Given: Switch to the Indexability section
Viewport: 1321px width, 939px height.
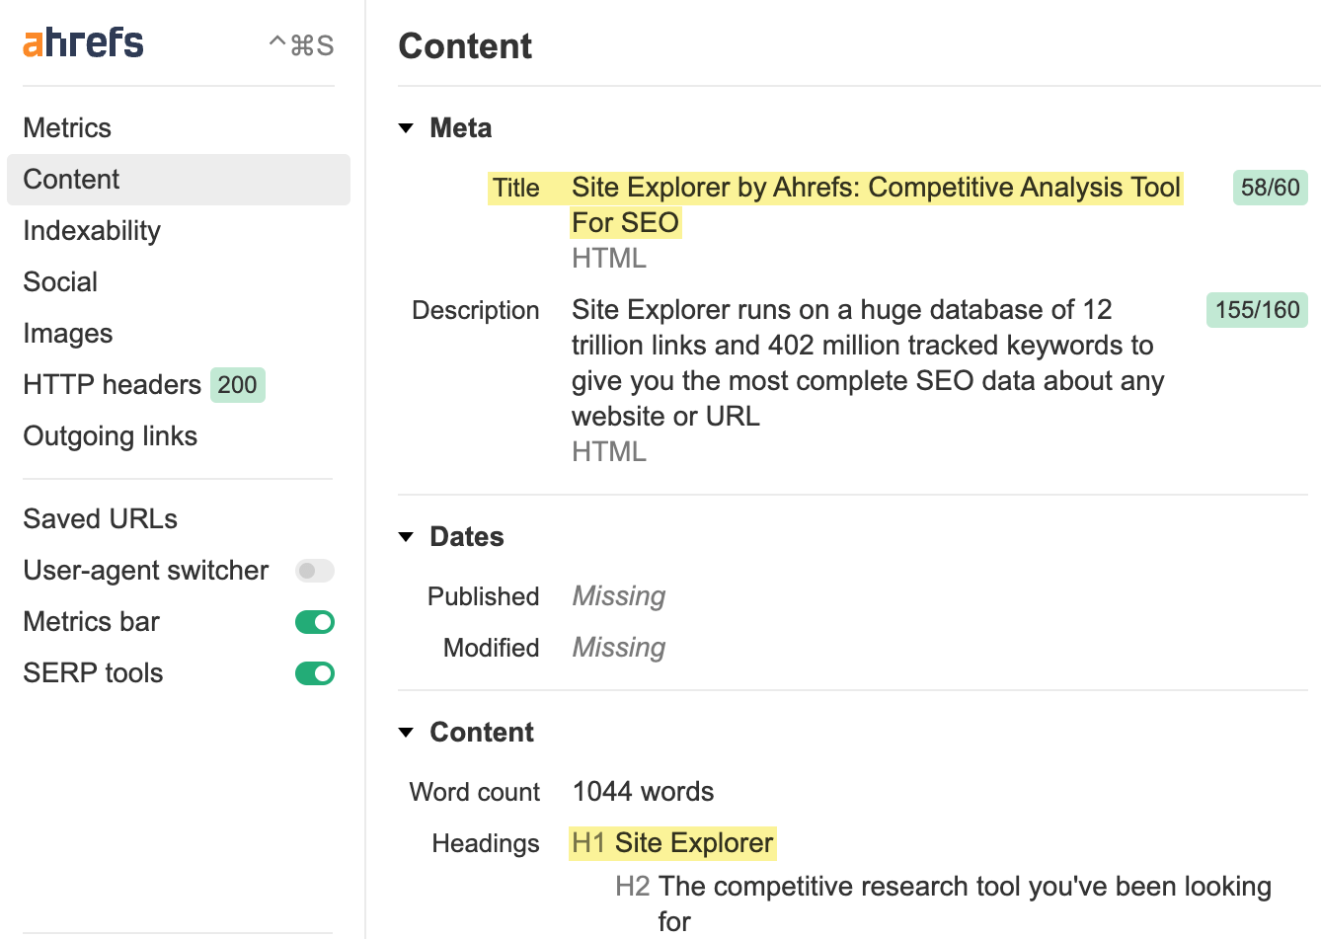Looking at the screenshot, I should tap(92, 230).
